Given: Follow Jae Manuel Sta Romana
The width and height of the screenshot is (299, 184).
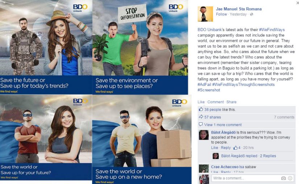Looking at the screenshot, I should point(221,14).
